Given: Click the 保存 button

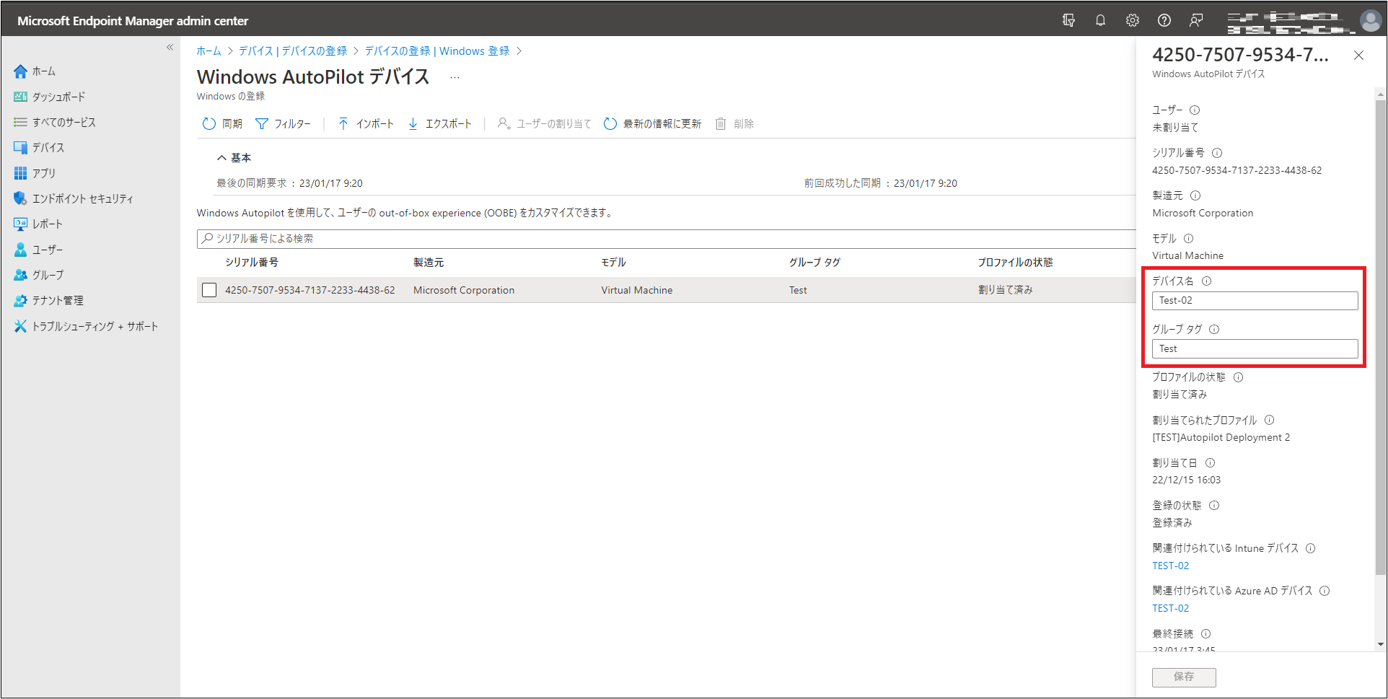Looking at the screenshot, I should click(x=1184, y=677).
